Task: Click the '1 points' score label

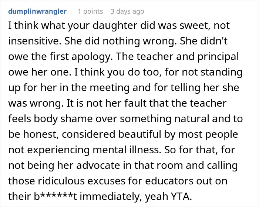Action: pos(90,11)
